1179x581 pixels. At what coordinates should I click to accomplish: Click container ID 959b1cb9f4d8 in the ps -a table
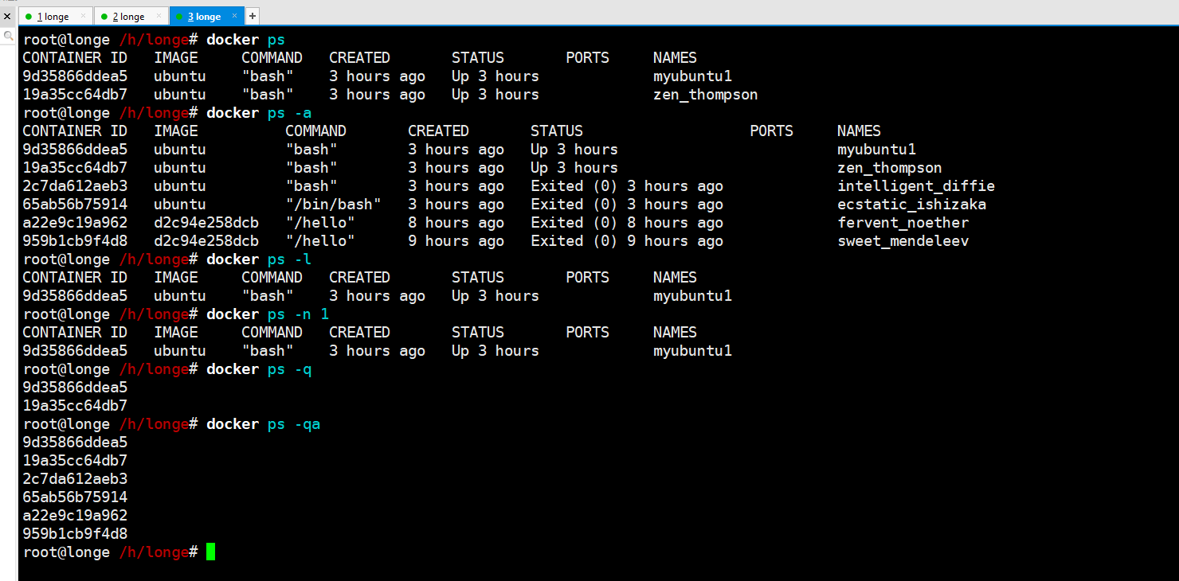point(75,241)
